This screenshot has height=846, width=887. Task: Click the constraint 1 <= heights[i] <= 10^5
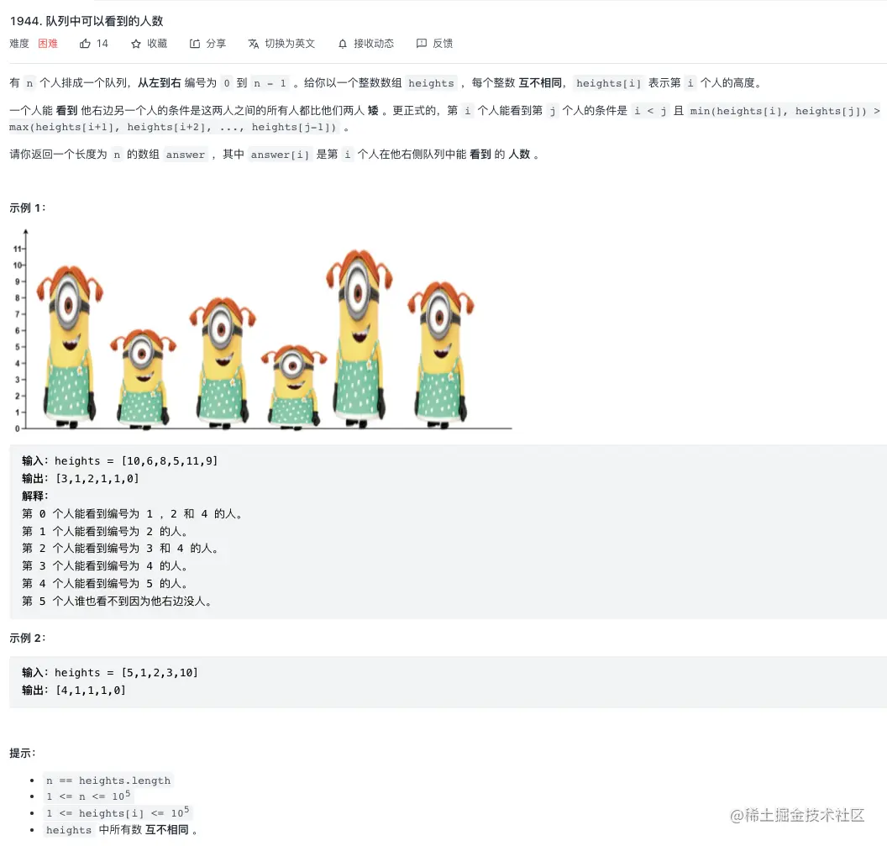[118, 812]
